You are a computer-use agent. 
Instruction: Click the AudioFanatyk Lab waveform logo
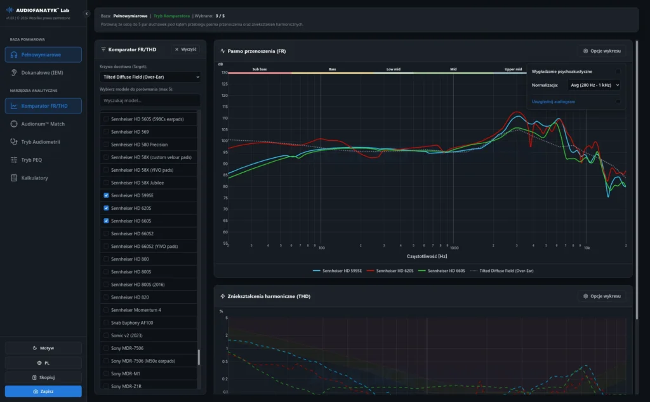coord(10,10)
